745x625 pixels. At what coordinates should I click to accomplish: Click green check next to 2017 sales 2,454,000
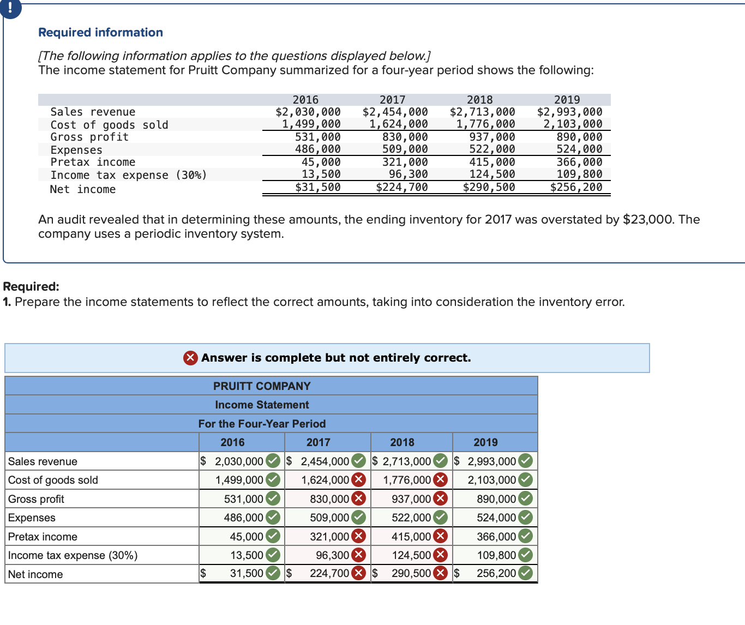pos(359,461)
